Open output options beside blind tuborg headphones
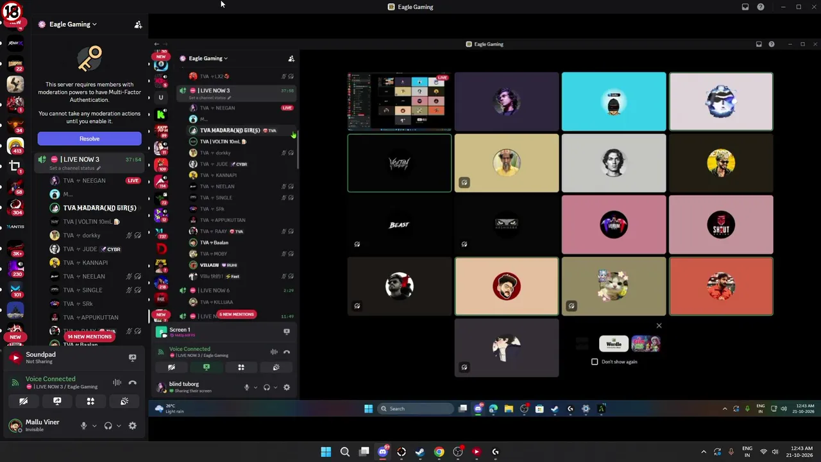 coord(275,387)
